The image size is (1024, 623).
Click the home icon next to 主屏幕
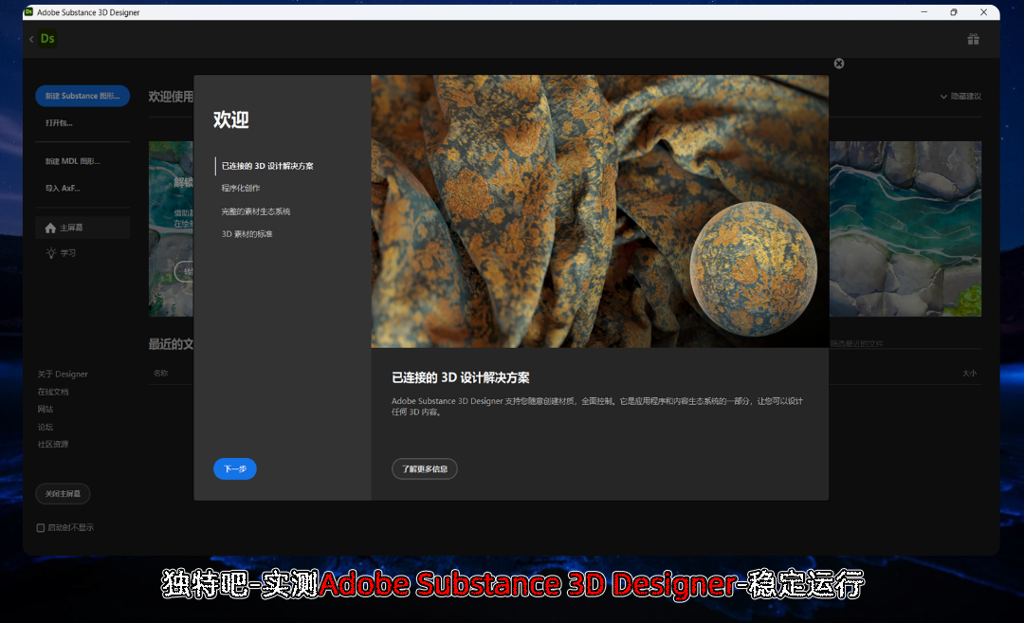(x=51, y=228)
